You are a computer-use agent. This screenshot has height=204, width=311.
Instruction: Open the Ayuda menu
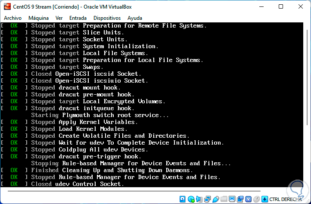135,18
